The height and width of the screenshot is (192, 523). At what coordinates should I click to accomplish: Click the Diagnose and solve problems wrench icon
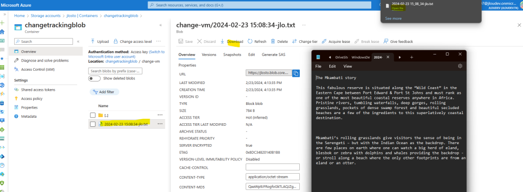(16, 61)
